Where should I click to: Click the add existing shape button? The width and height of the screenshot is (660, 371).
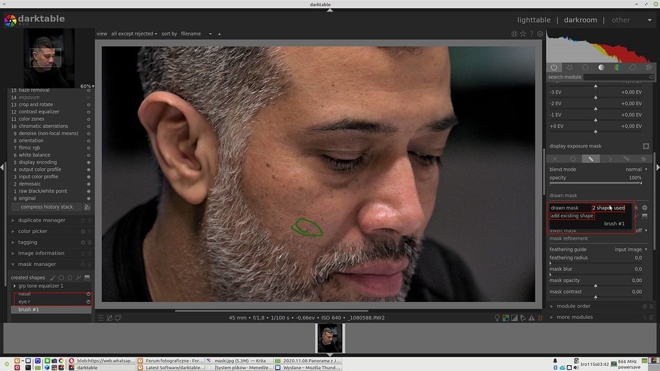click(x=572, y=216)
